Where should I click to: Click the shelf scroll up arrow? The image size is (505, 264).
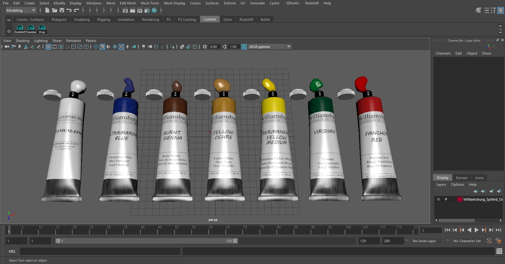[500, 26]
